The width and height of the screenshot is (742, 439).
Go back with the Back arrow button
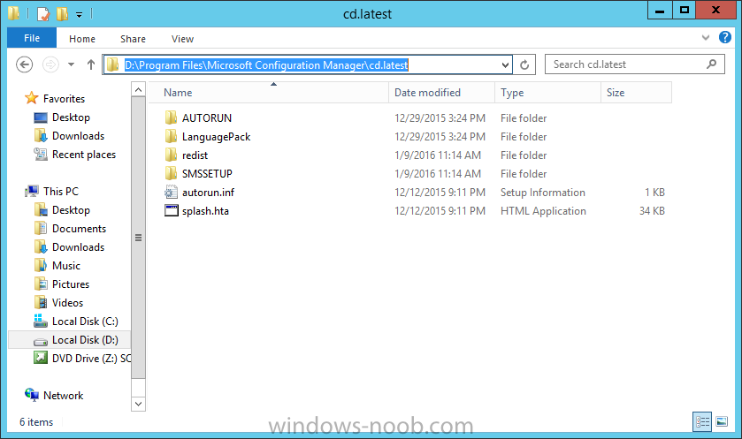[x=24, y=64]
